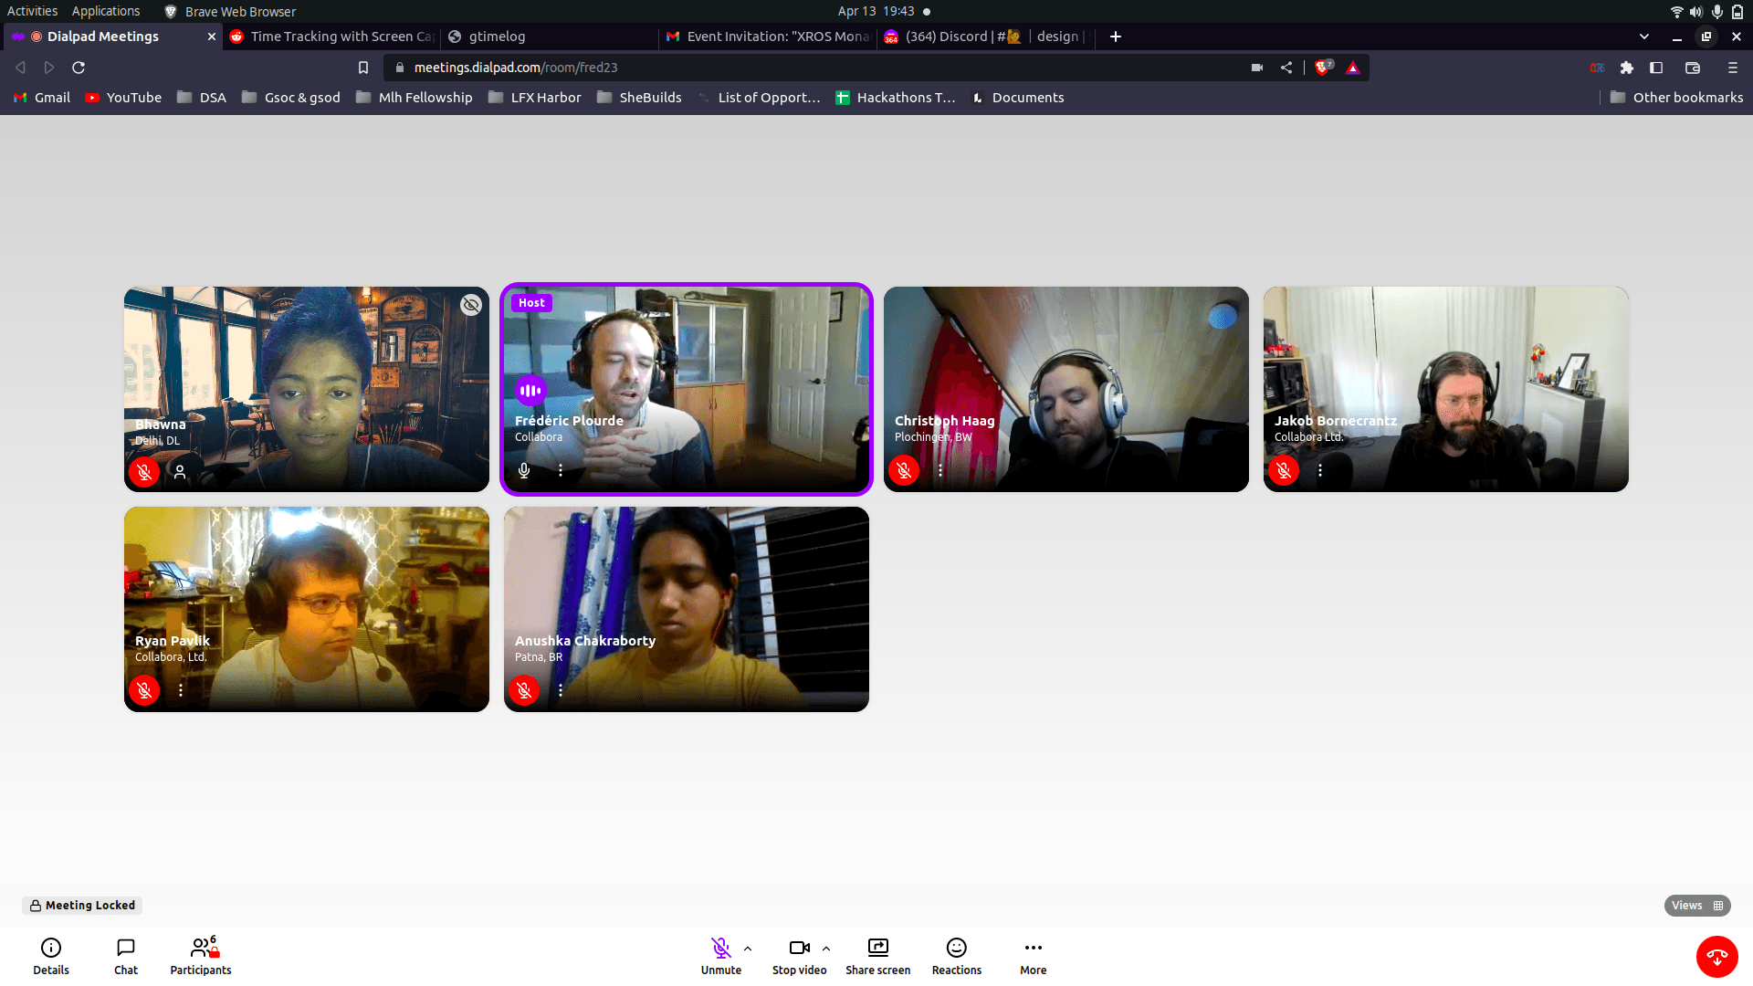Open the Views layout switcher

pos(1697,906)
